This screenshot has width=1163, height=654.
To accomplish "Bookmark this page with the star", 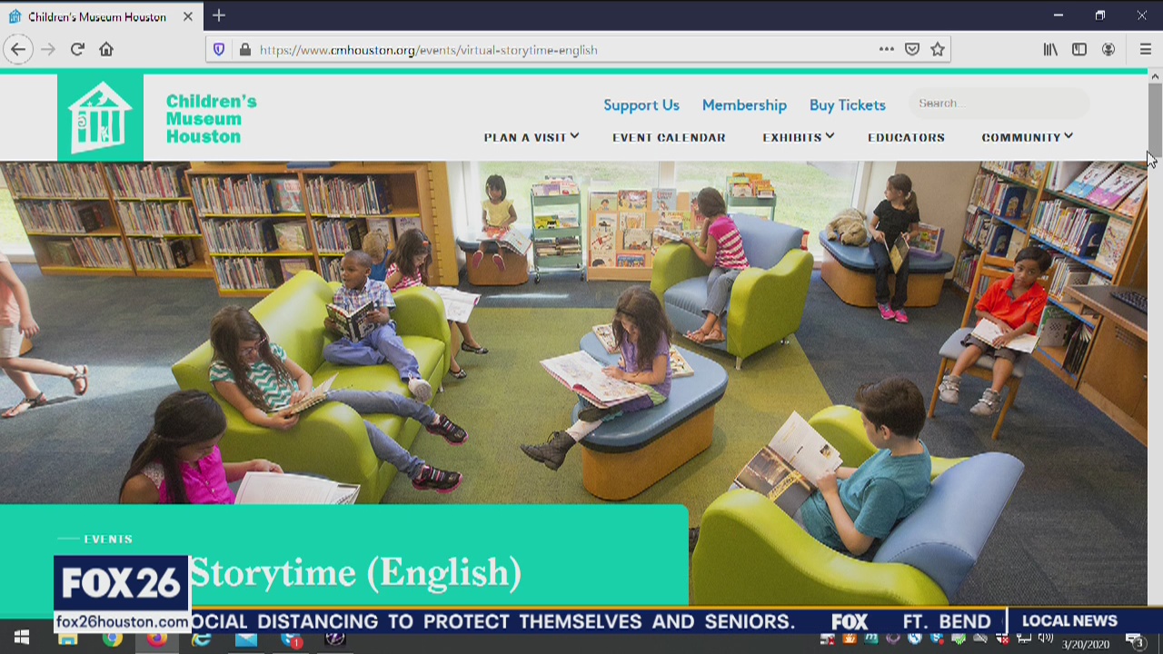I will click(x=938, y=50).
